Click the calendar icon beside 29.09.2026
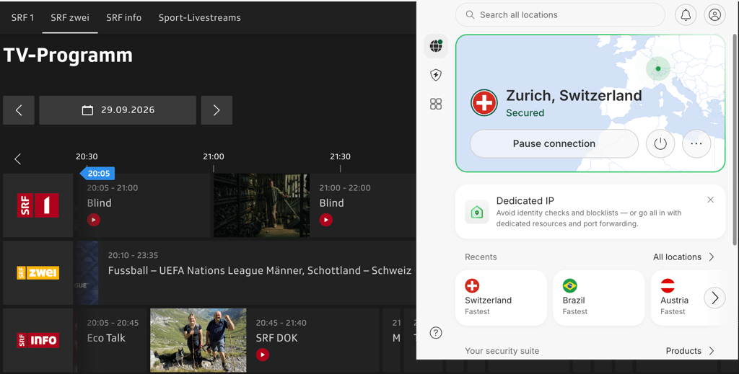This screenshot has width=739, height=374. point(87,110)
